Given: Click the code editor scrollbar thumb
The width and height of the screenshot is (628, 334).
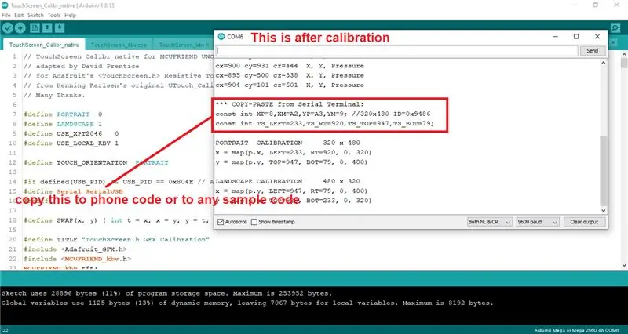Looking at the screenshot, I should click(624, 64).
